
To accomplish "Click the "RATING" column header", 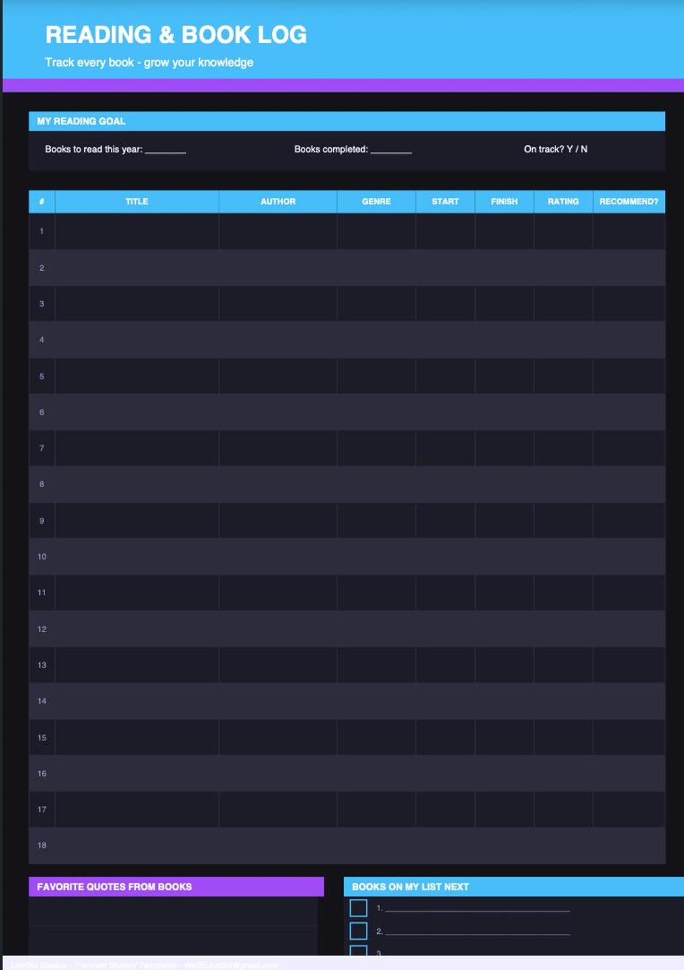I will pos(563,202).
